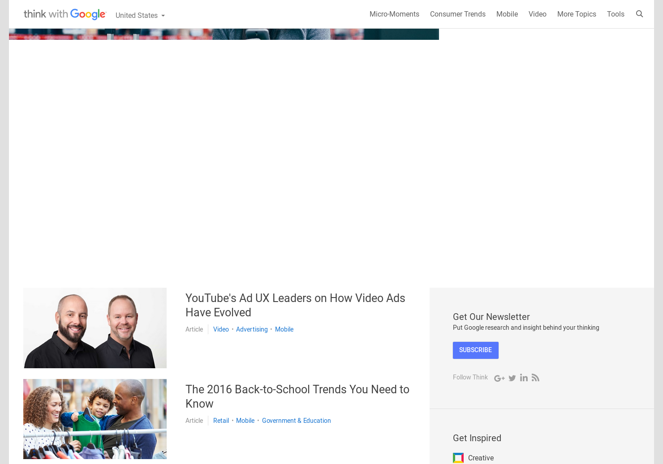Follow Think on LinkedIn
Screen dimensions: 663x464
click(x=524, y=378)
